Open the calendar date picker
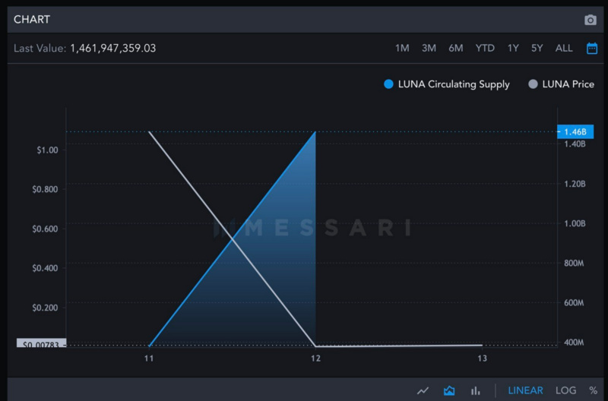Viewport: 608px width, 401px height. [591, 48]
